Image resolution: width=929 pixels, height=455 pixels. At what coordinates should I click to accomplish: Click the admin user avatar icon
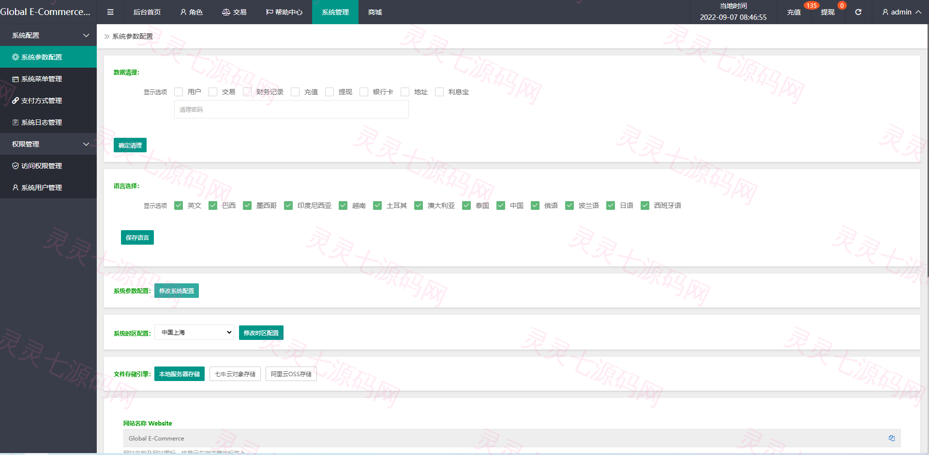coord(885,12)
